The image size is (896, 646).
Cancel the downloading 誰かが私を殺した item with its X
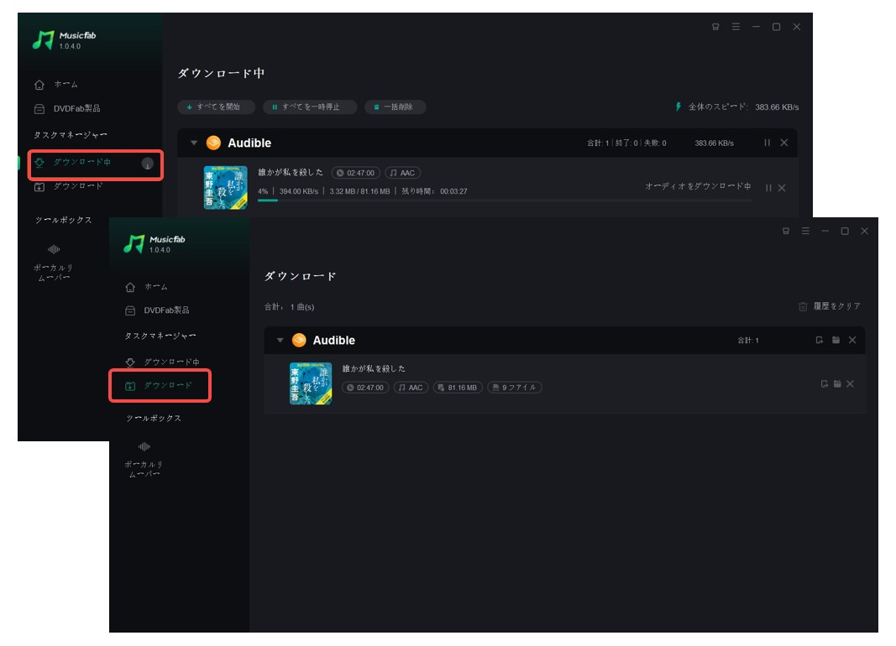tap(782, 188)
